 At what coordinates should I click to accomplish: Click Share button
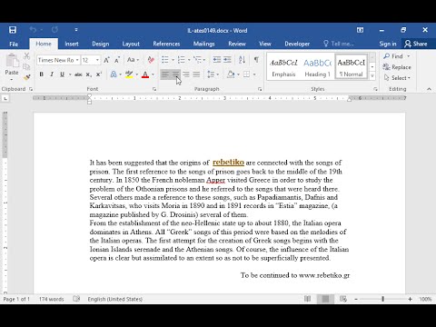[416, 44]
